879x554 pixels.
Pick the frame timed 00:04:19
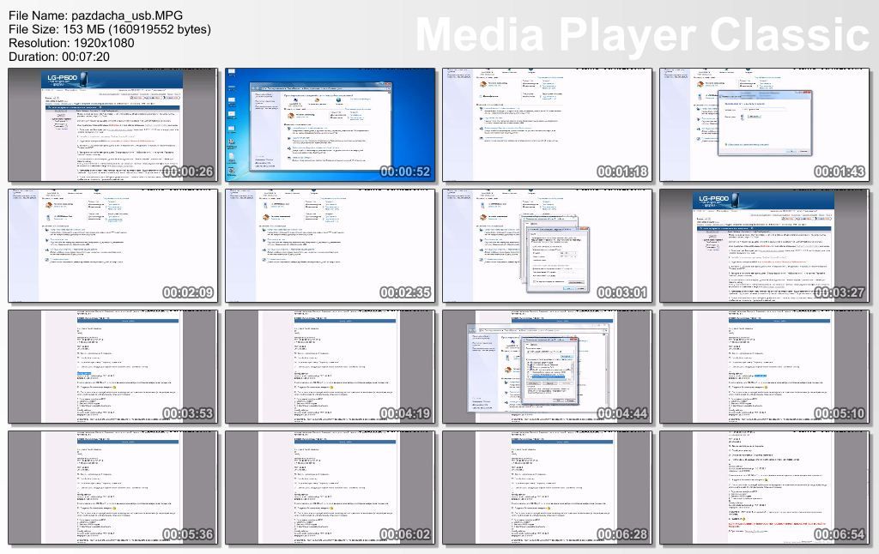click(x=330, y=367)
